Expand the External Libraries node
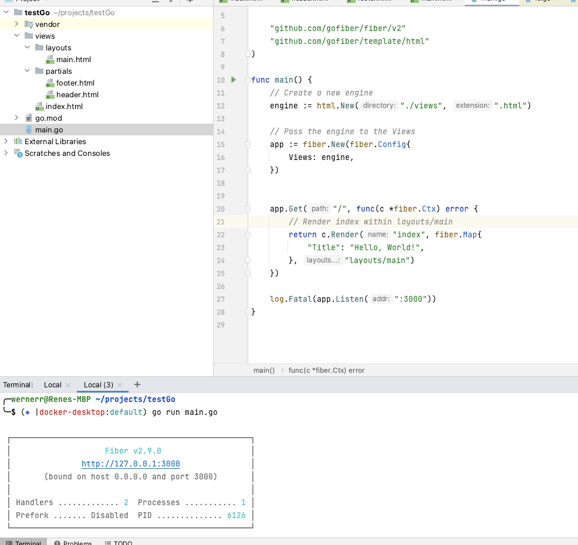This screenshot has height=545, width=578. tap(6, 141)
